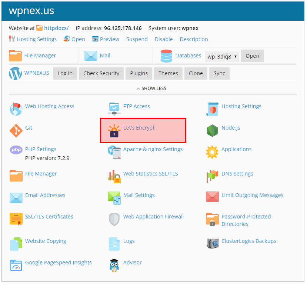Image resolution: width=307 pixels, height=284 pixels.
Task: Click the Sync button
Action: (x=220, y=74)
